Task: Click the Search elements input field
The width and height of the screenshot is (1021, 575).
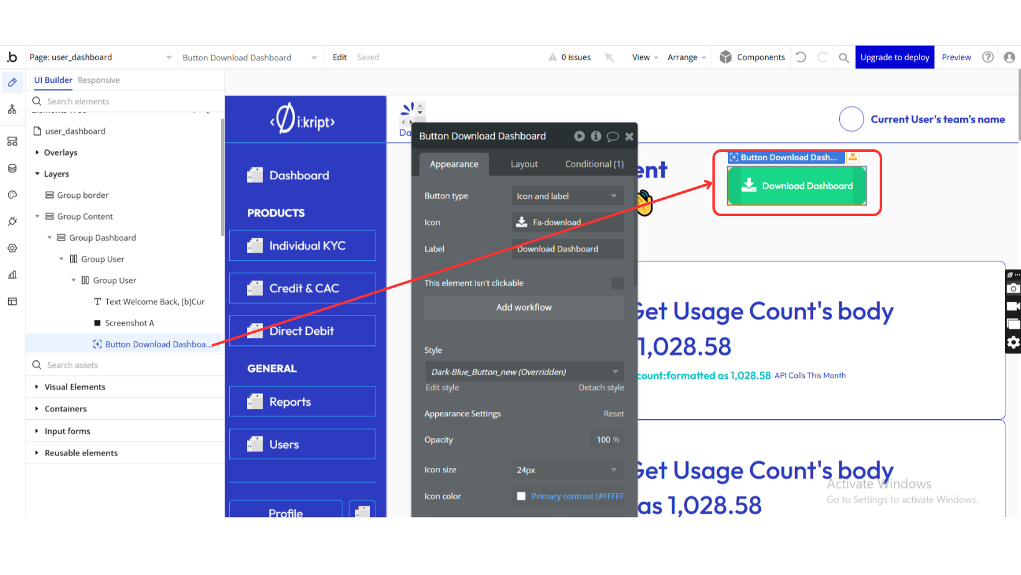Action: tap(125, 101)
